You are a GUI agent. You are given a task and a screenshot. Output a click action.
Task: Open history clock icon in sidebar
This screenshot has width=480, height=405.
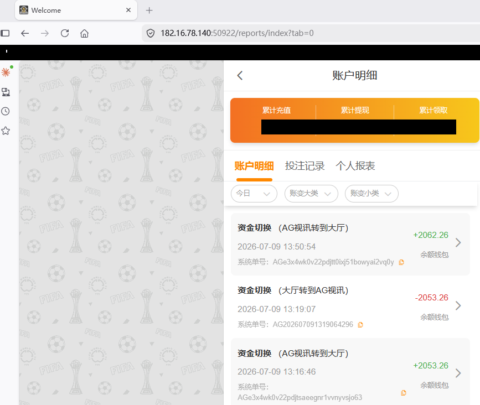[x=6, y=111]
